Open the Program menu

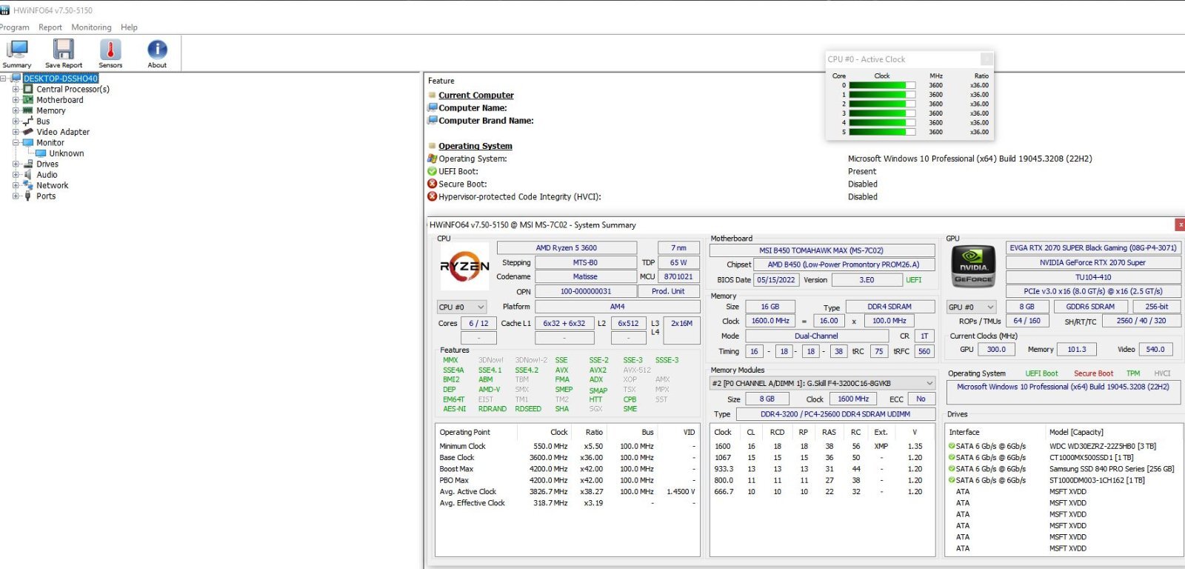(x=15, y=27)
